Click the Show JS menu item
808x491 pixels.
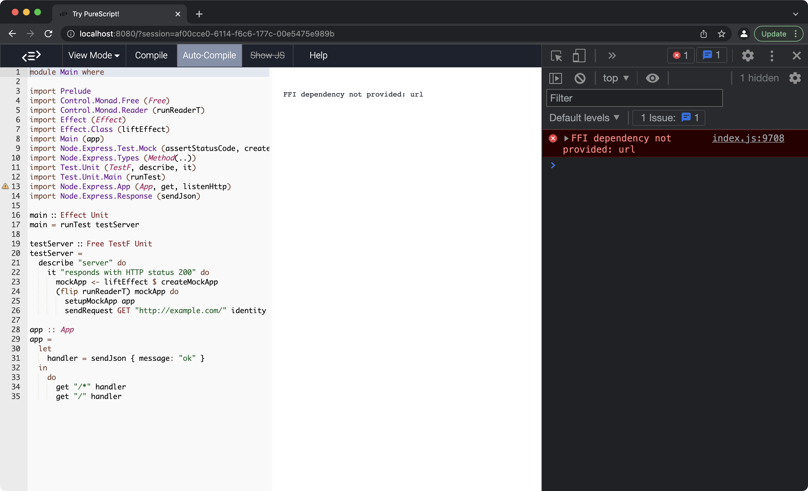pyautogui.click(x=267, y=56)
